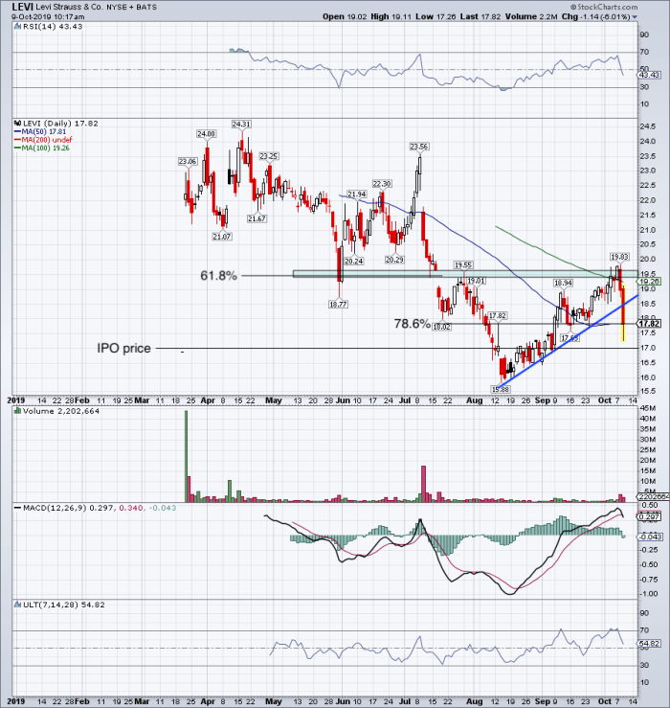Click the MA(50) 17.81 legend entry

[x=40, y=132]
